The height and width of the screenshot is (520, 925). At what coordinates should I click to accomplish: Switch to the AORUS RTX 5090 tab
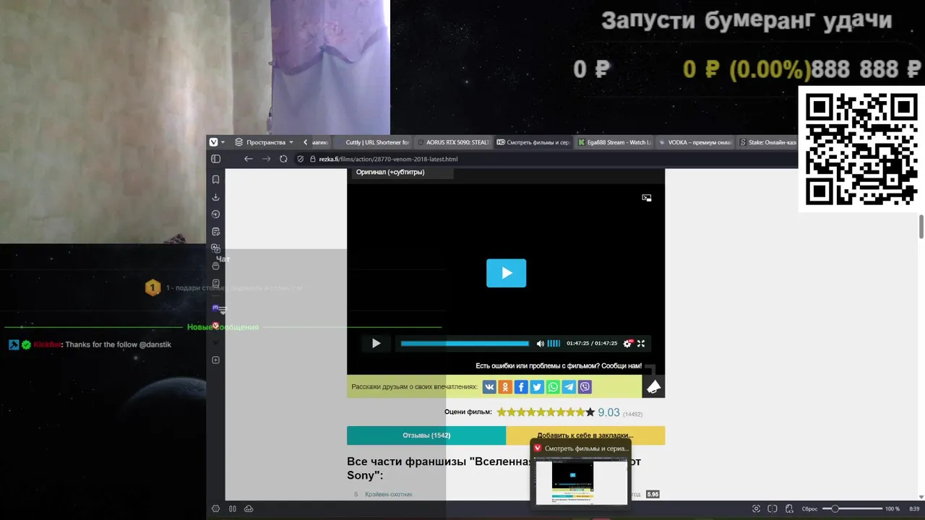[455, 142]
